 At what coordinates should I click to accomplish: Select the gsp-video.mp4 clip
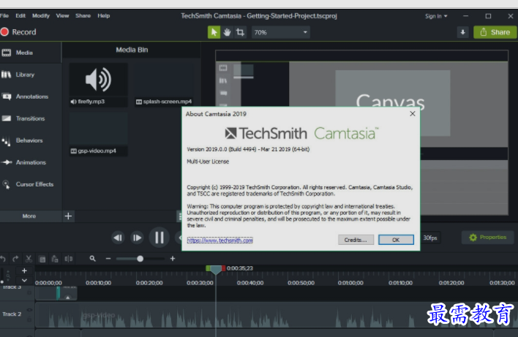pyautogui.click(x=99, y=134)
